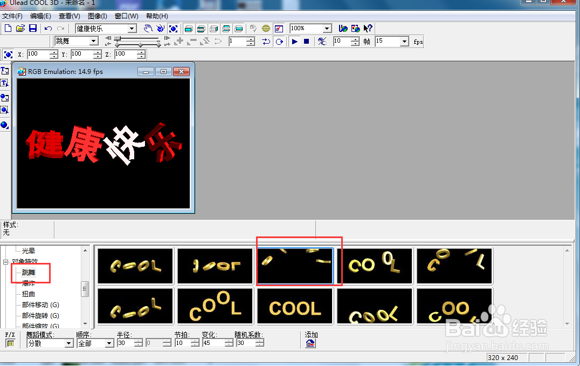Viewport: 580px width, 366px height.
Task: Select the resize object tool in the main toolbar
Action: [172, 29]
